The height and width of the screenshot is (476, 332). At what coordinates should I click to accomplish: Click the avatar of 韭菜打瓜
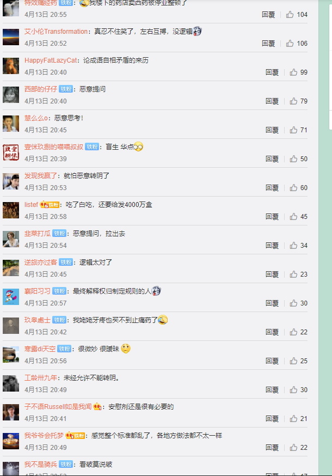[11, 239]
